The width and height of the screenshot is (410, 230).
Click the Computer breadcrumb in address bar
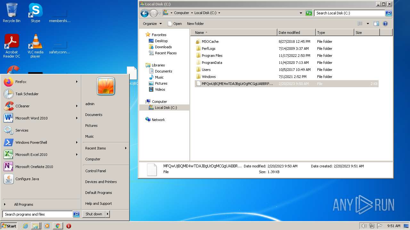click(x=182, y=13)
